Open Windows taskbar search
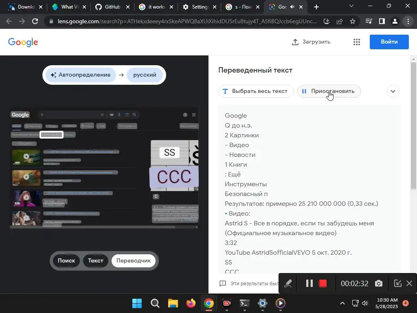 click(x=155, y=303)
